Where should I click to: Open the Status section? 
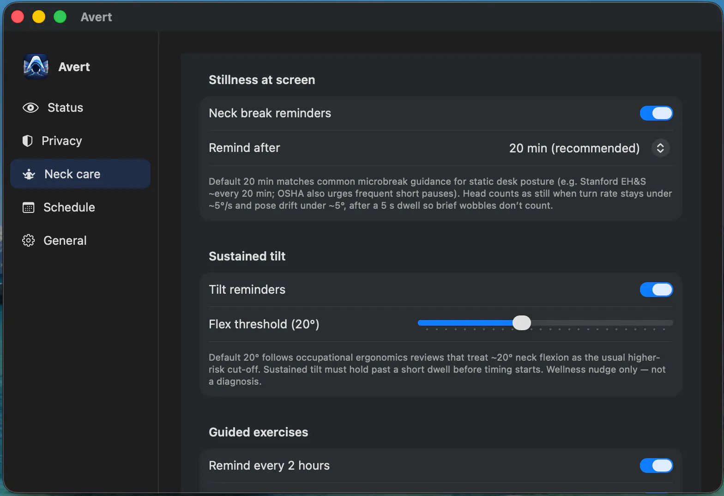(80, 108)
